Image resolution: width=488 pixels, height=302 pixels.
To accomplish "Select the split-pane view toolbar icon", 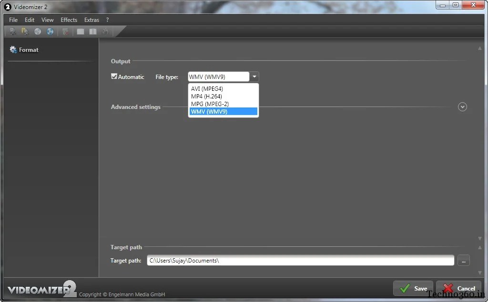I will pos(93,31).
